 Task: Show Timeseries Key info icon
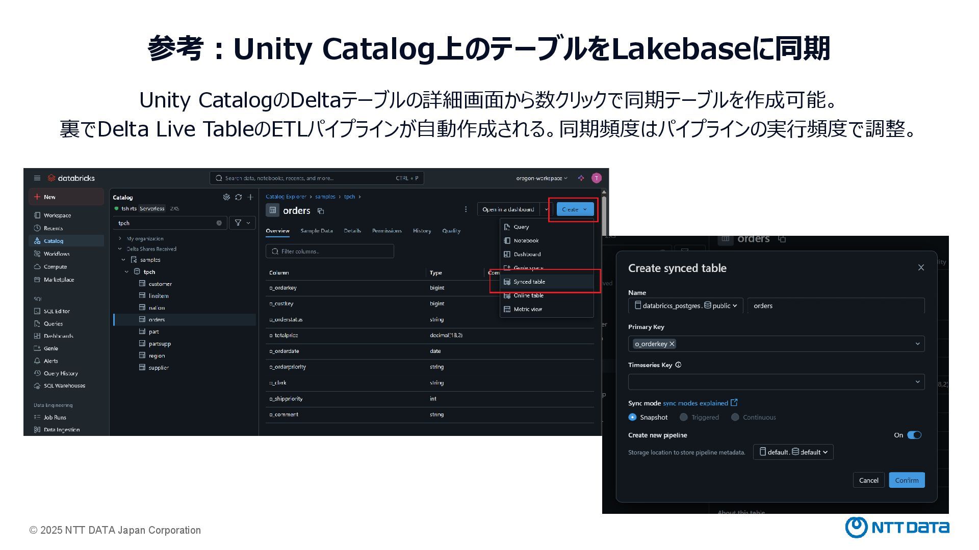[678, 365]
